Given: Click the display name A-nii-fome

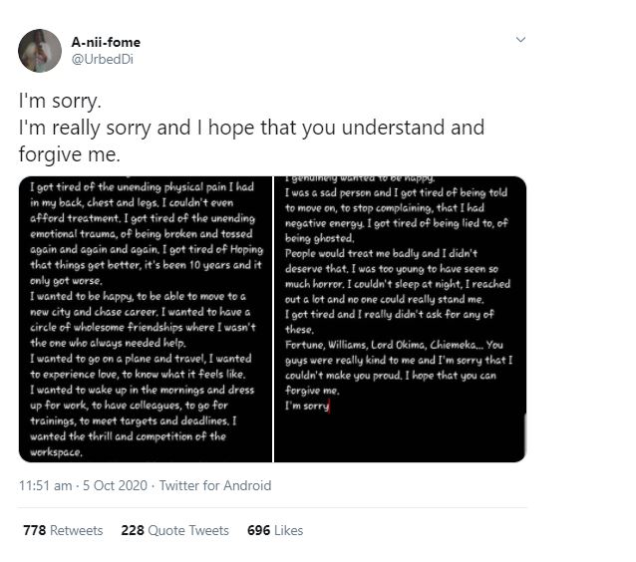Looking at the screenshot, I should pyautogui.click(x=106, y=42).
